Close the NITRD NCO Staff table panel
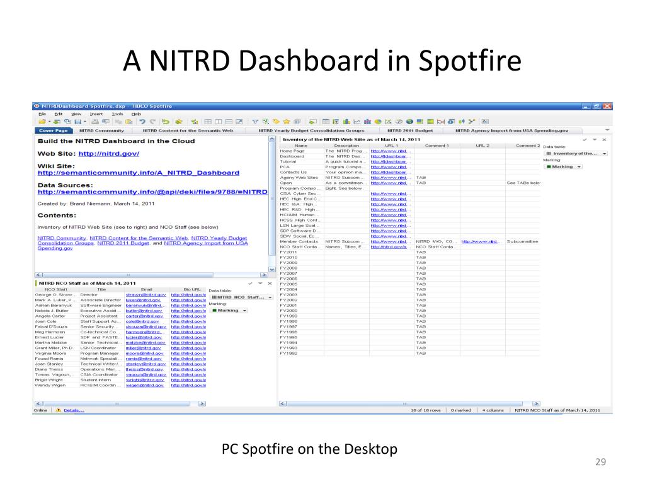 270,283
